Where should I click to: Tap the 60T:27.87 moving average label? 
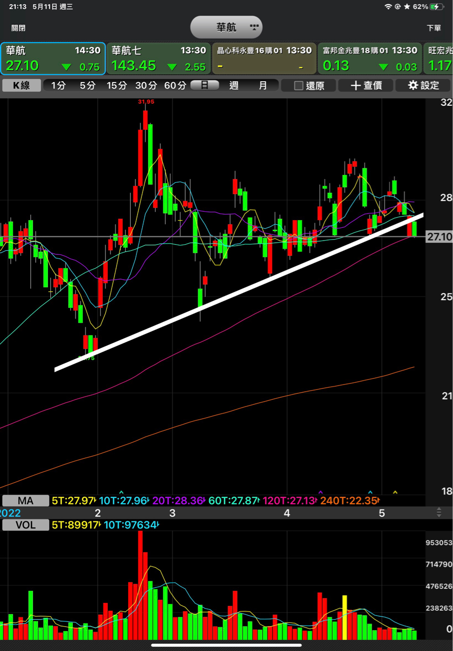[x=234, y=501]
